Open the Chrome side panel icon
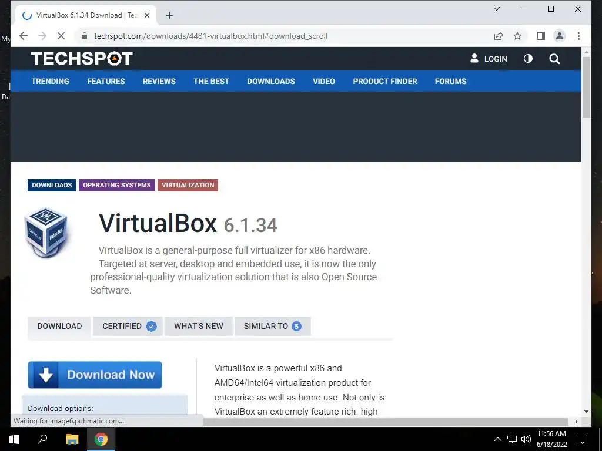602x451 pixels. (541, 36)
